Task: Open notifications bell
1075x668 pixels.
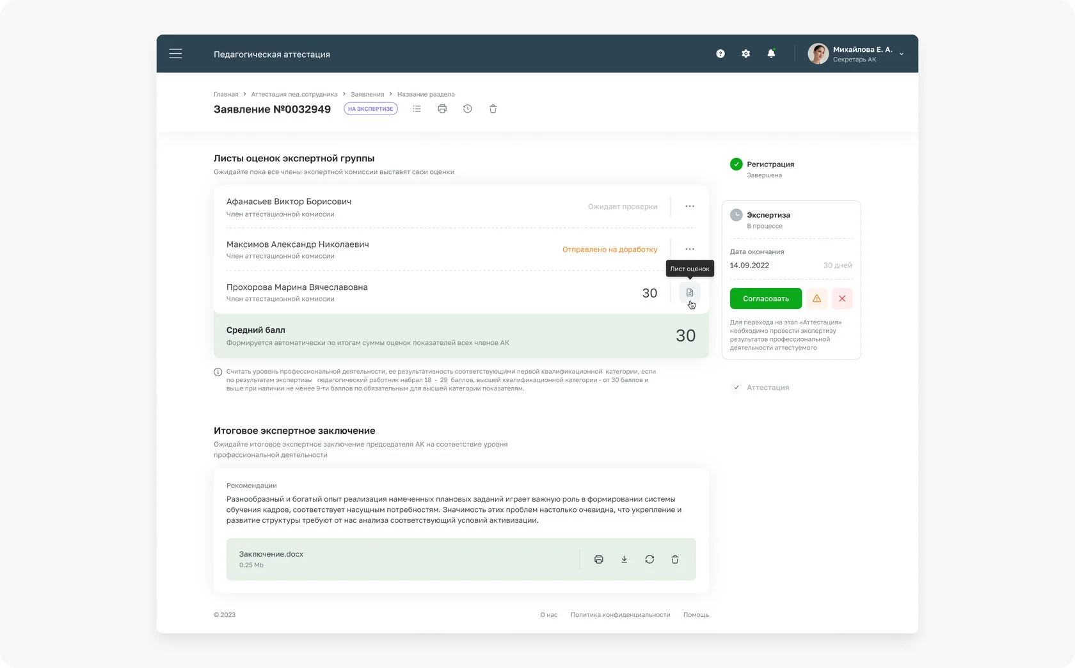Action: (x=771, y=53)
